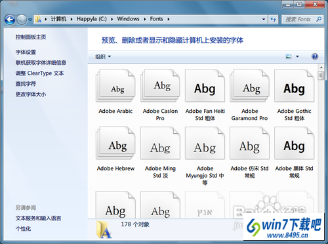Open 联机获取字体详细信息 link

pos(41,63)
